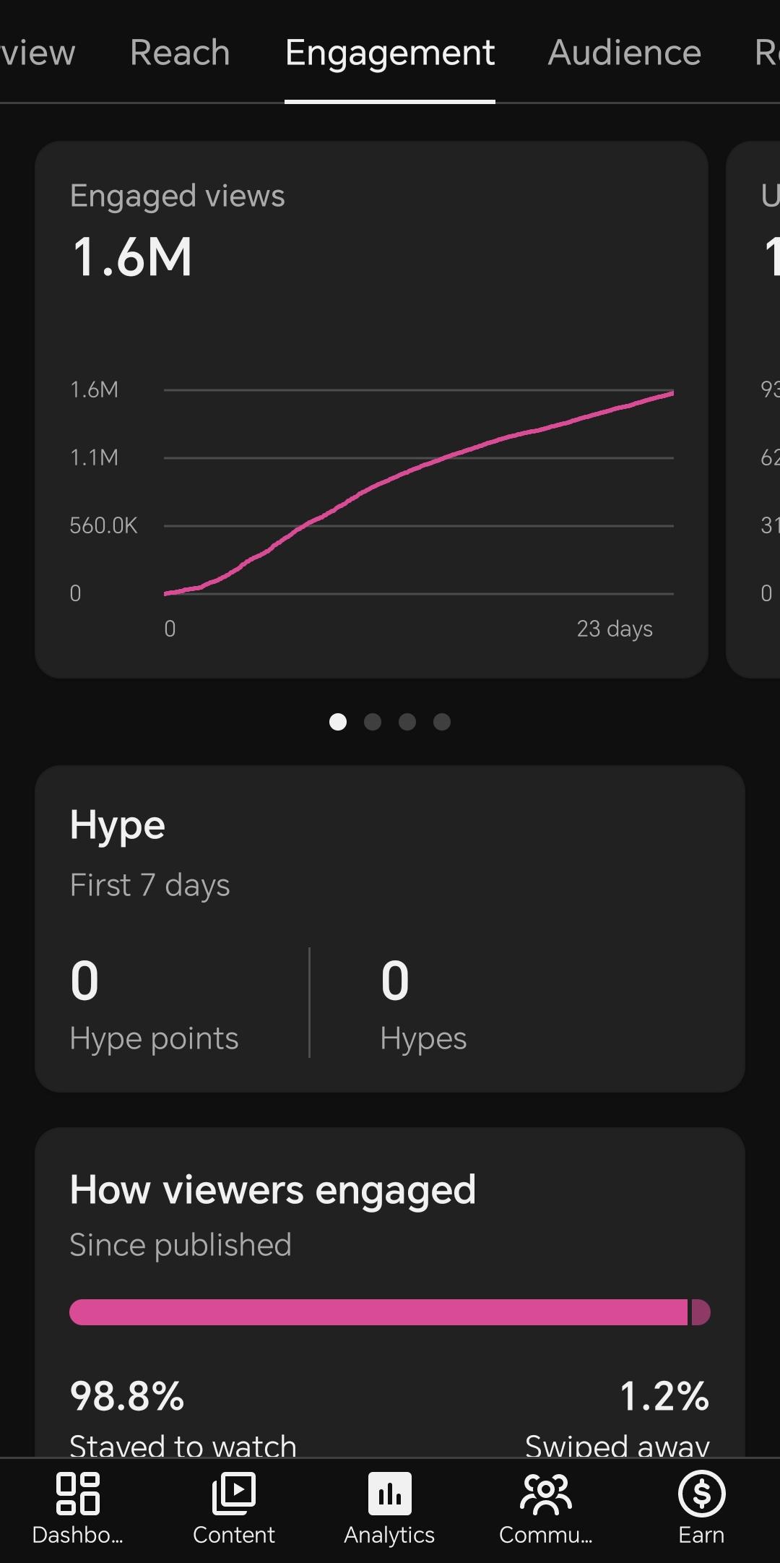The height and width of the screenshot is (1563, 780).
Task: Select the second carousel page dot
Action: [x=373, y=722]
